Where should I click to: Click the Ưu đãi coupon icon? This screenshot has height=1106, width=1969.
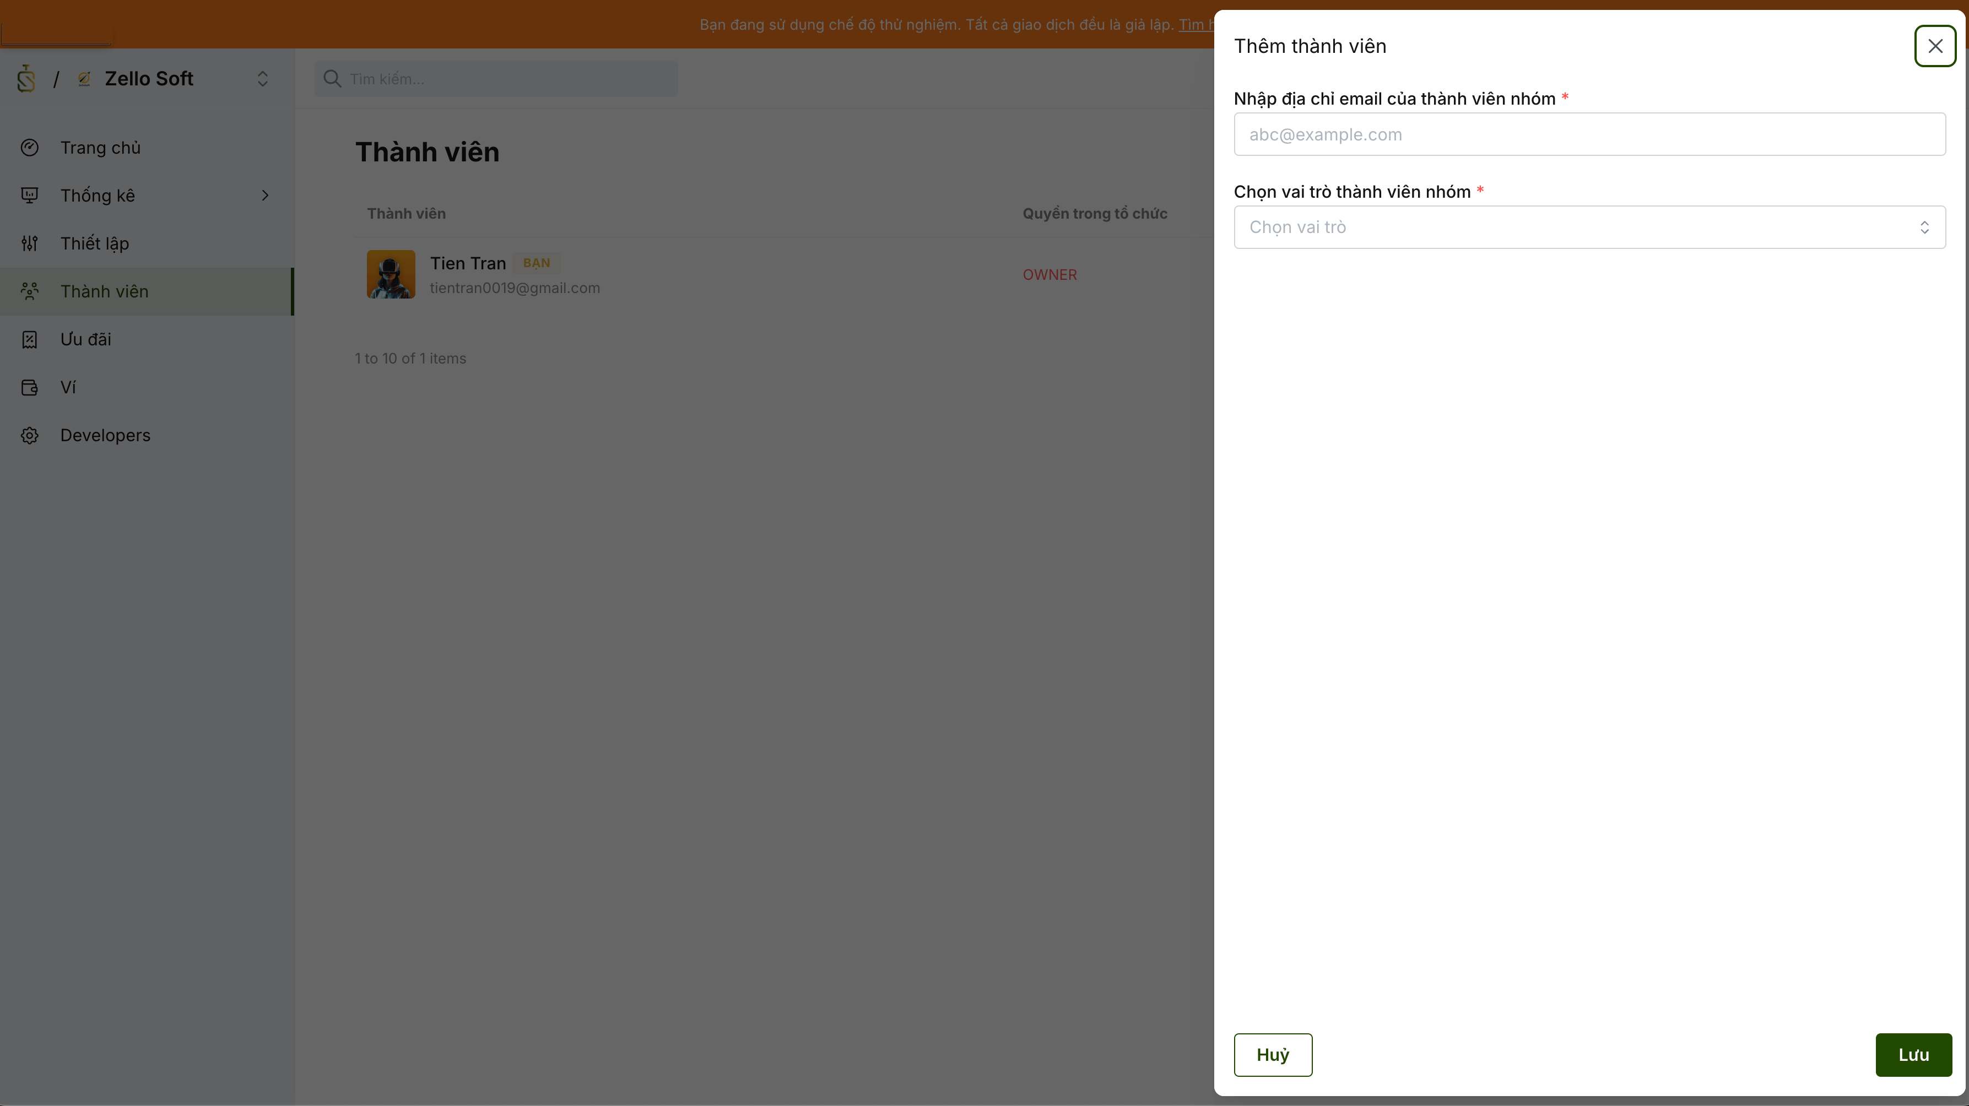pyautogui.click(x=30, y=339)
